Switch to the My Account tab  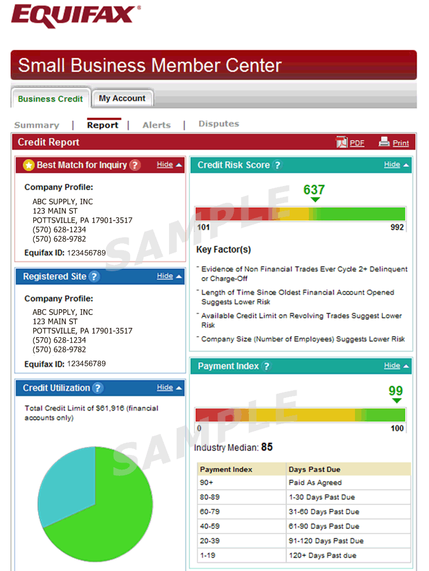(122, 99)
